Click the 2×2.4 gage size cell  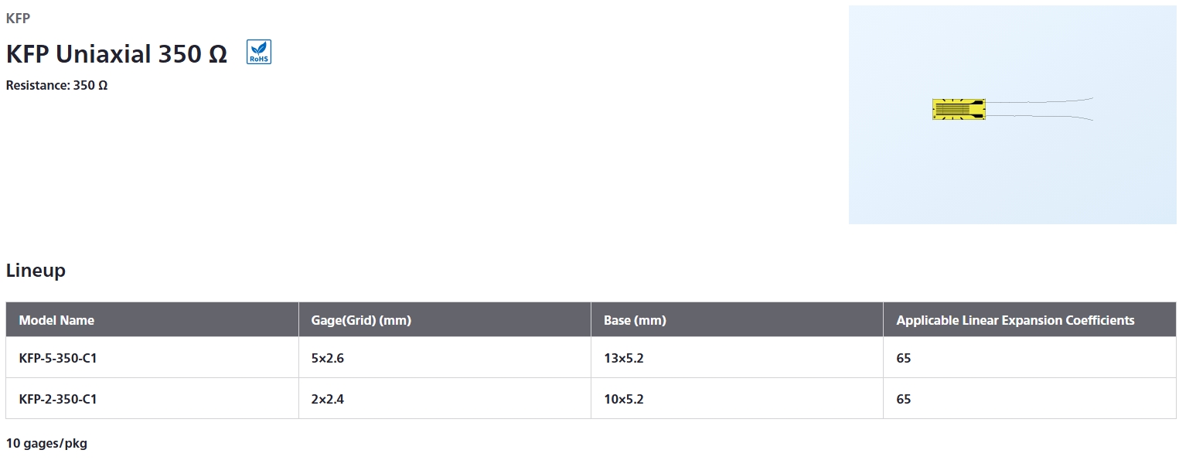point(328,399)
